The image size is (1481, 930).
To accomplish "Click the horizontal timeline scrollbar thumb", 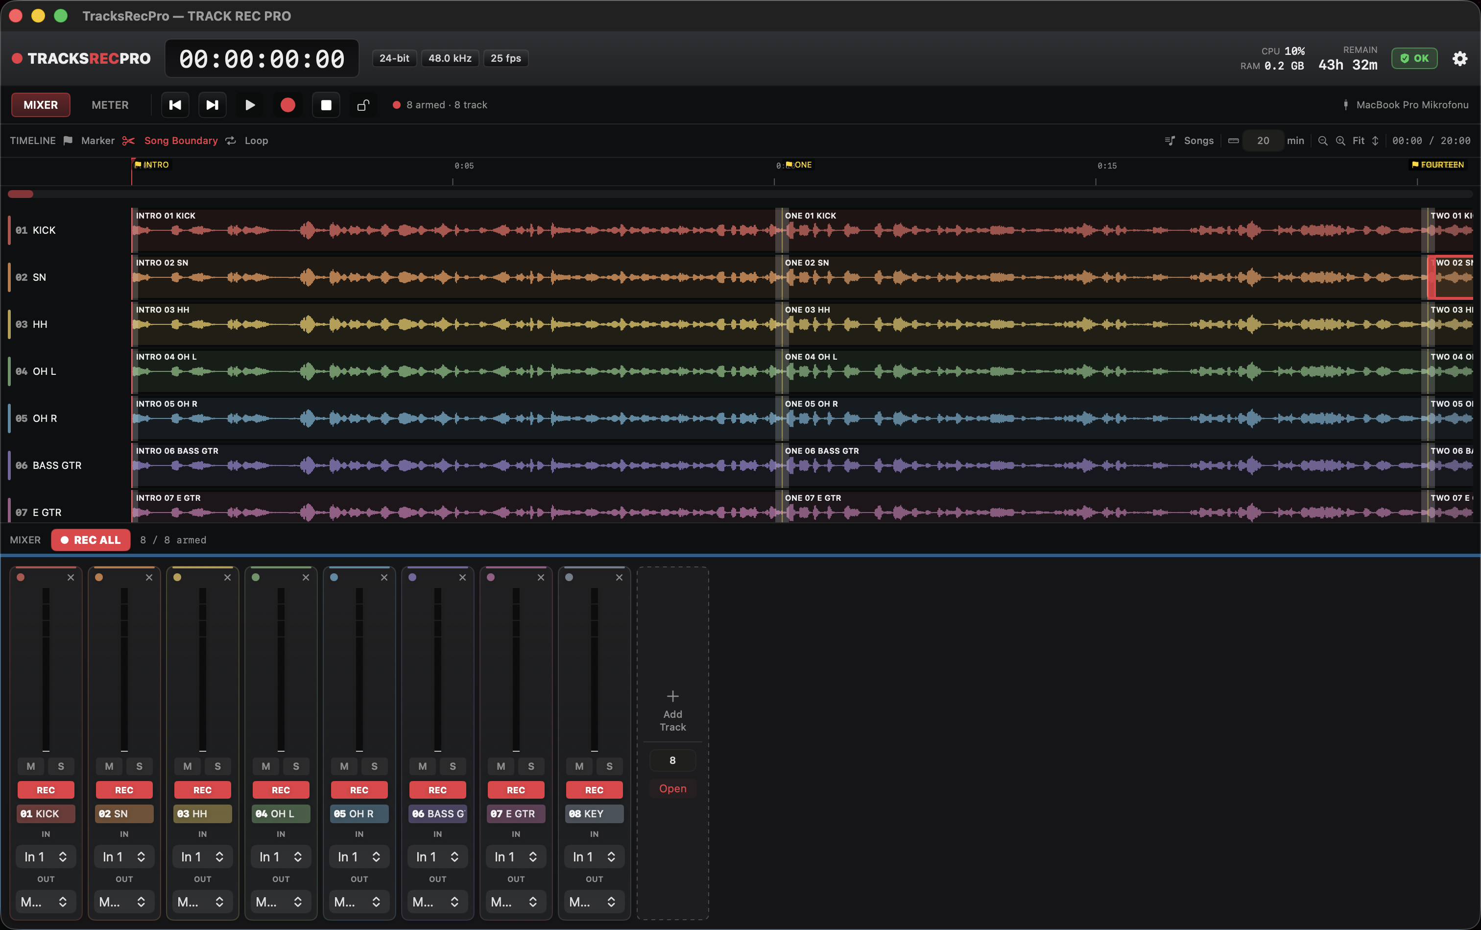I will coord(20,195).
